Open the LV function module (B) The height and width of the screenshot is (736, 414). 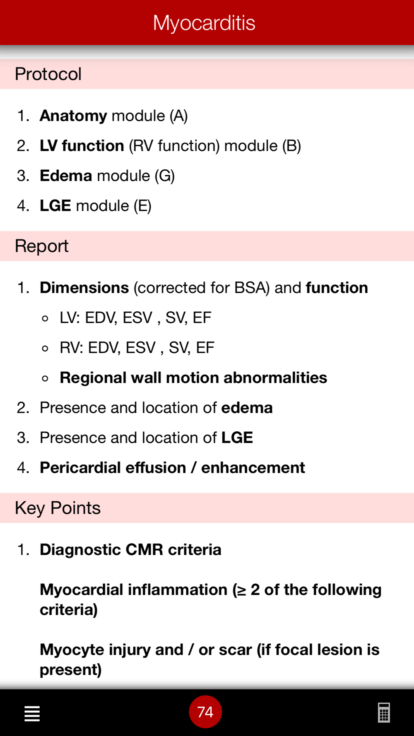pos(170,146)
